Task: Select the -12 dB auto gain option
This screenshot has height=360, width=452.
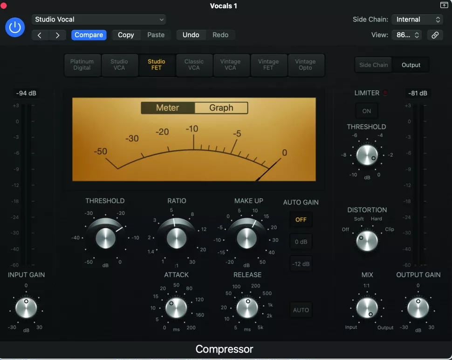Action: (x=301, y=264)
